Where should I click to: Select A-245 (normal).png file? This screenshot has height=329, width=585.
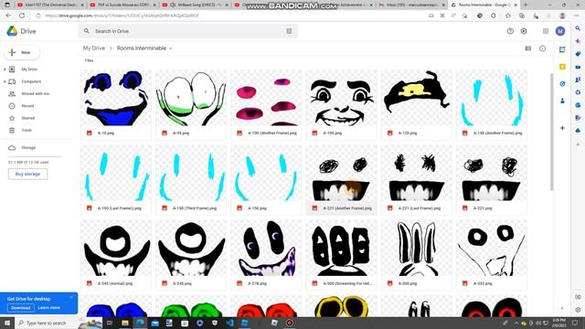[116, 255]
